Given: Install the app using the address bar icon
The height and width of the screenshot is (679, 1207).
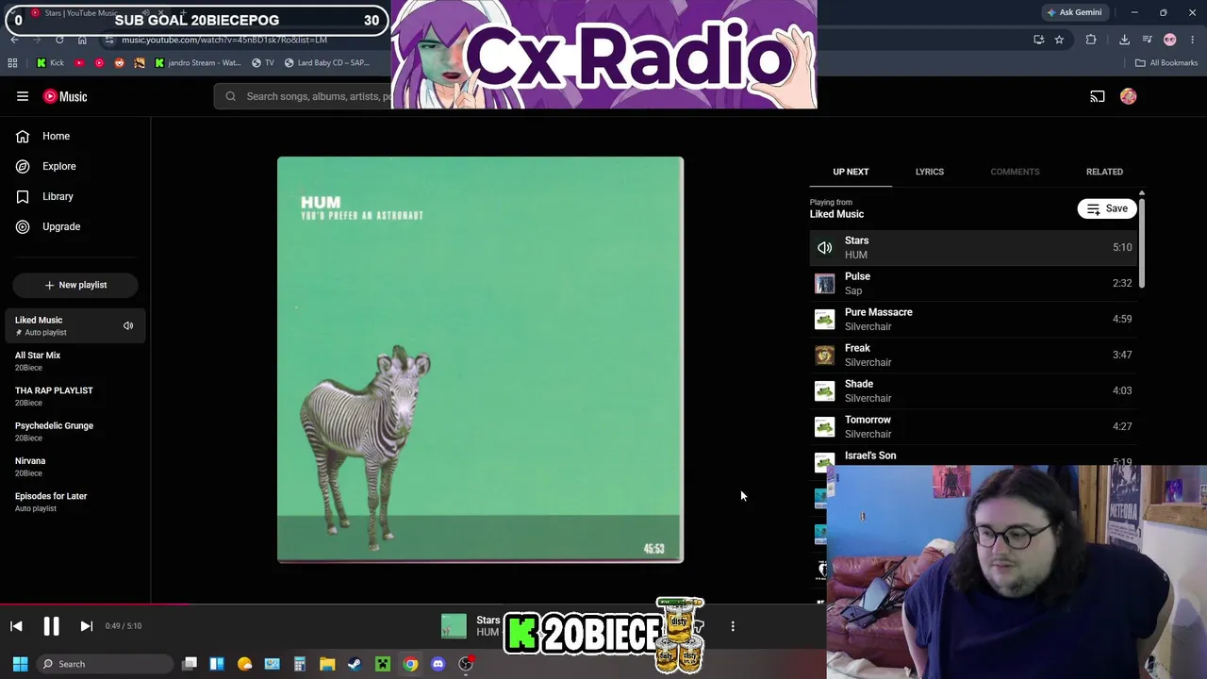Looking at the screenshot, I should tap(1038, 40).
